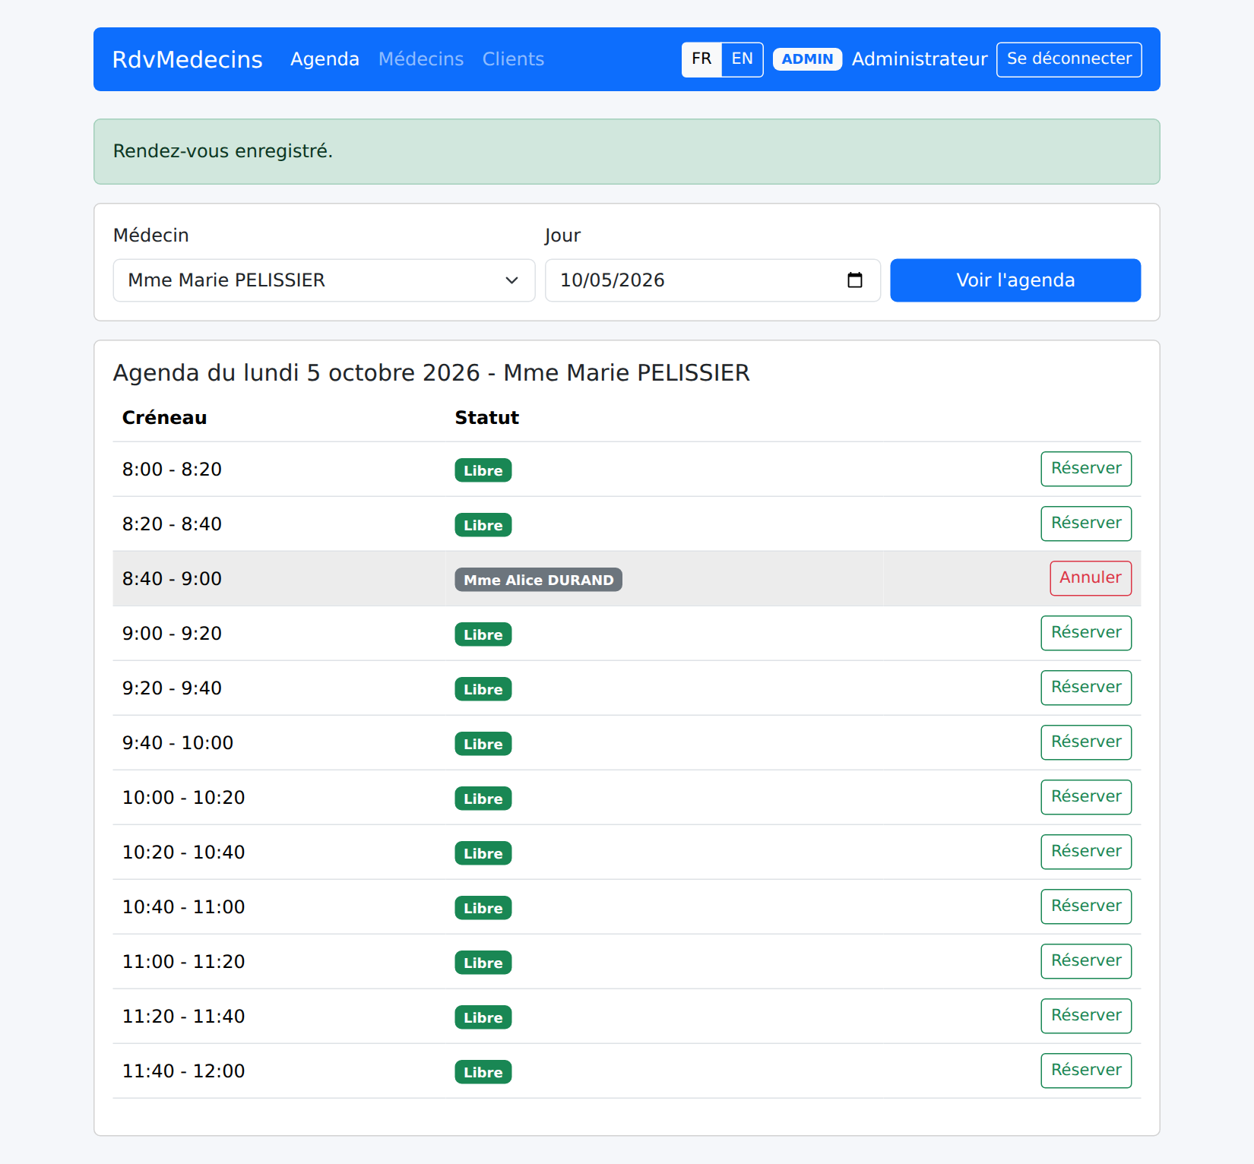The width and height of the screenshot is (1254, 1164).
Task: Click the Libre badge in 11:40 - 12:00 row
Action: pos(483,1072)
